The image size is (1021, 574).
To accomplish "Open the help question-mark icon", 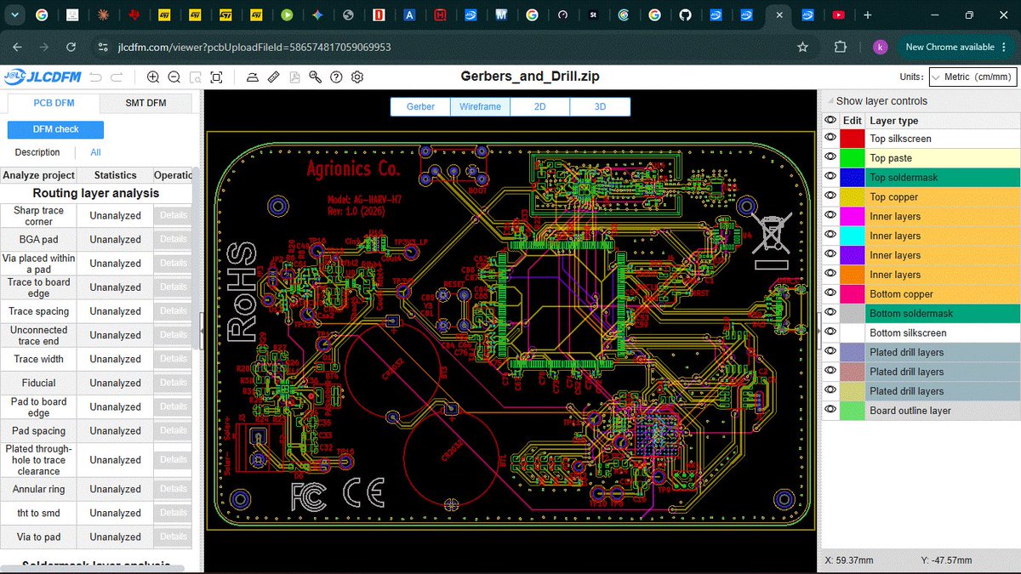I will 336,77.
